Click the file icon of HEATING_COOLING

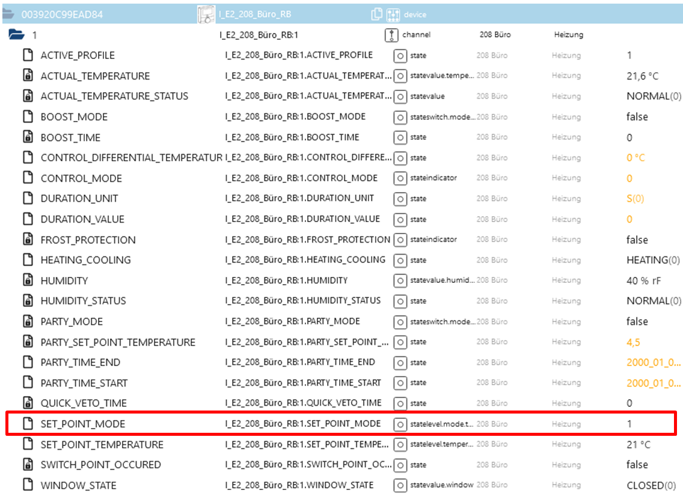(x=28, y=260)
